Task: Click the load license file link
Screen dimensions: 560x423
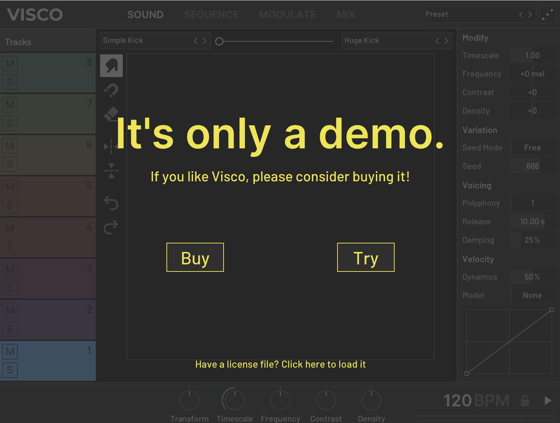Action: click(280, 364)
